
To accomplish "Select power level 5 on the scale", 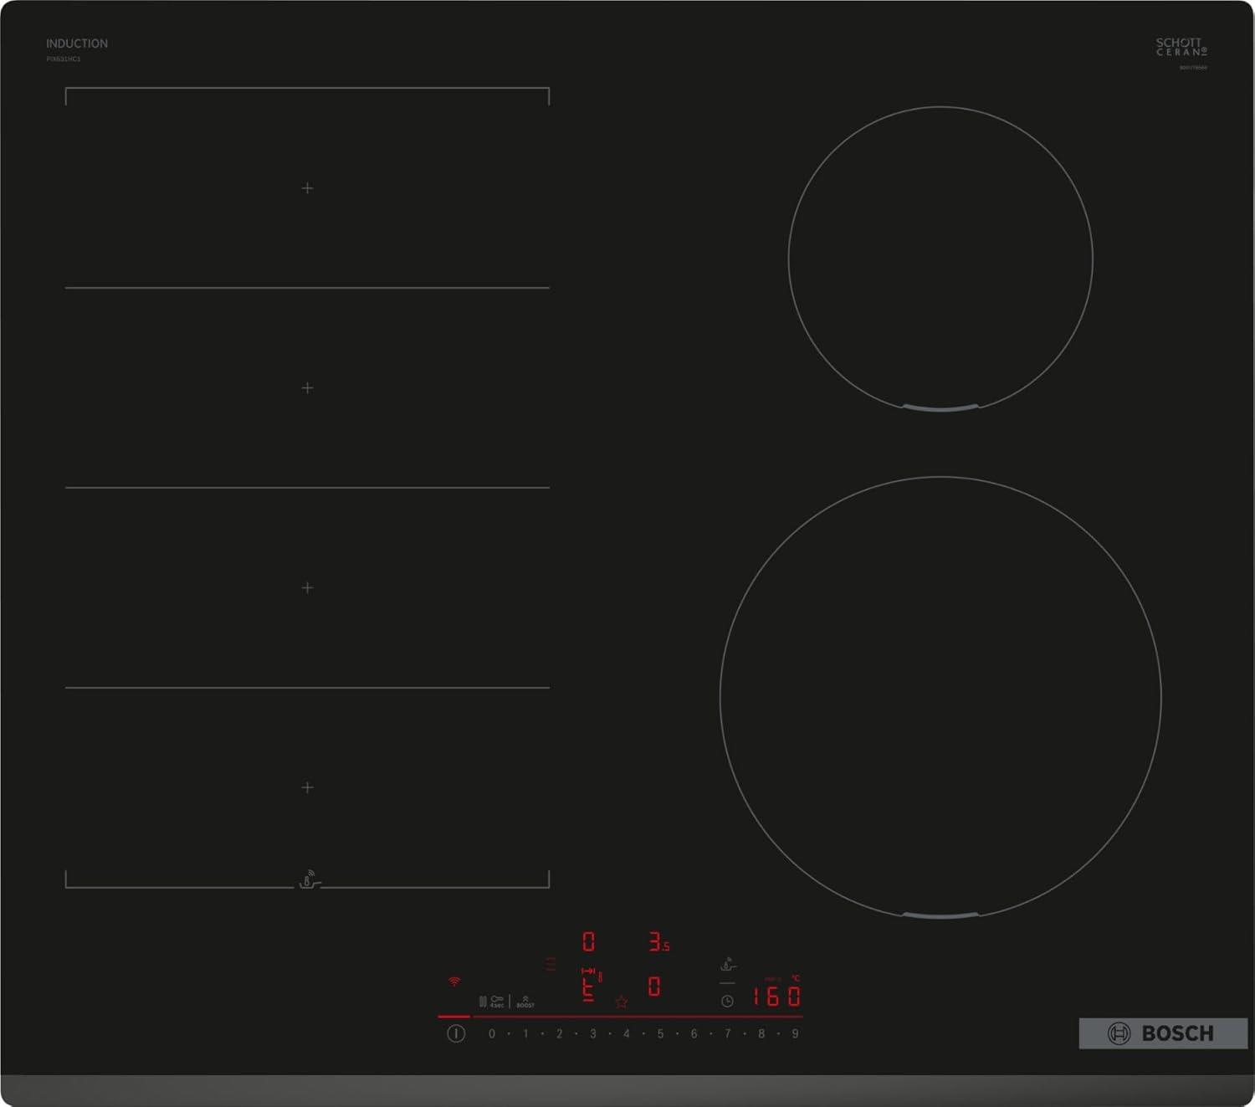I will pos(660,1034).
